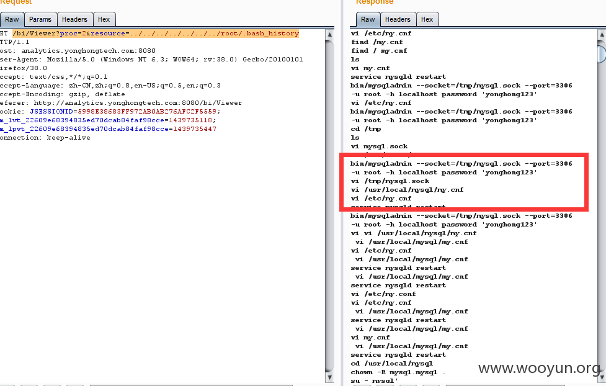Viewport: 606px width, 386px height.
Task: Click the Connection: keep-alive header line
Action: (x=45, y=138)
